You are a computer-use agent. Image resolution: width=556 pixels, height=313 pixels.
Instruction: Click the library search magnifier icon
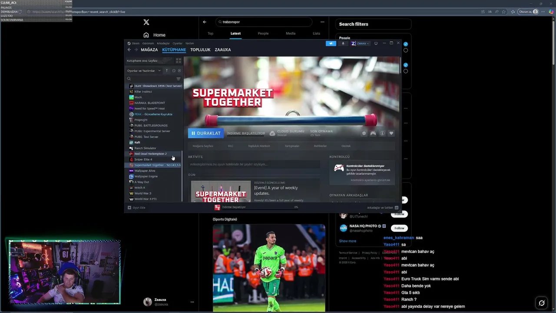tap(129, 79)
